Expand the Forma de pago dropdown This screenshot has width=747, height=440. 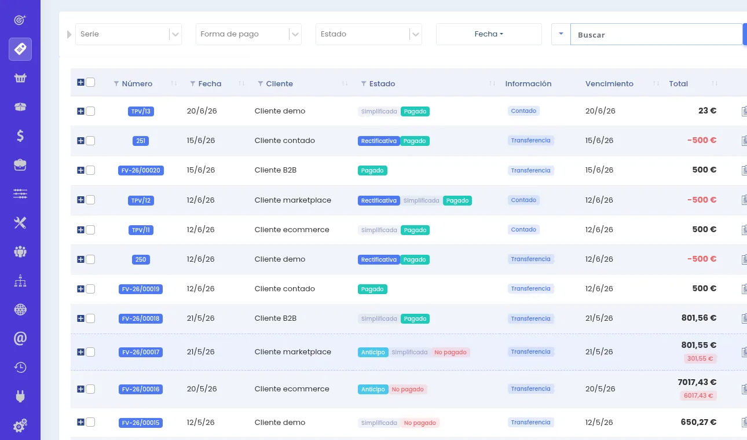(248, 34)
